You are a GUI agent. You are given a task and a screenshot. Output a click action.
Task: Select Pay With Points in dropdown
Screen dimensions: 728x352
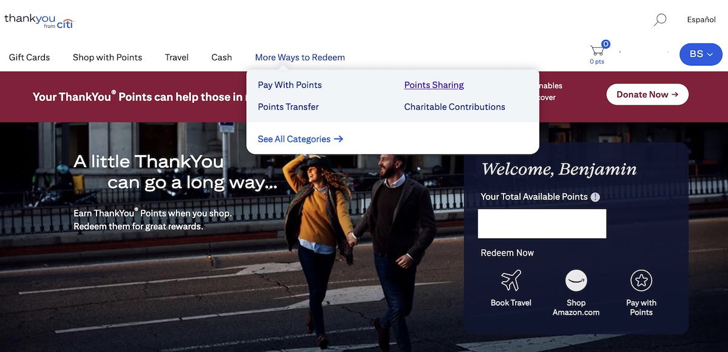pos(290,85)
